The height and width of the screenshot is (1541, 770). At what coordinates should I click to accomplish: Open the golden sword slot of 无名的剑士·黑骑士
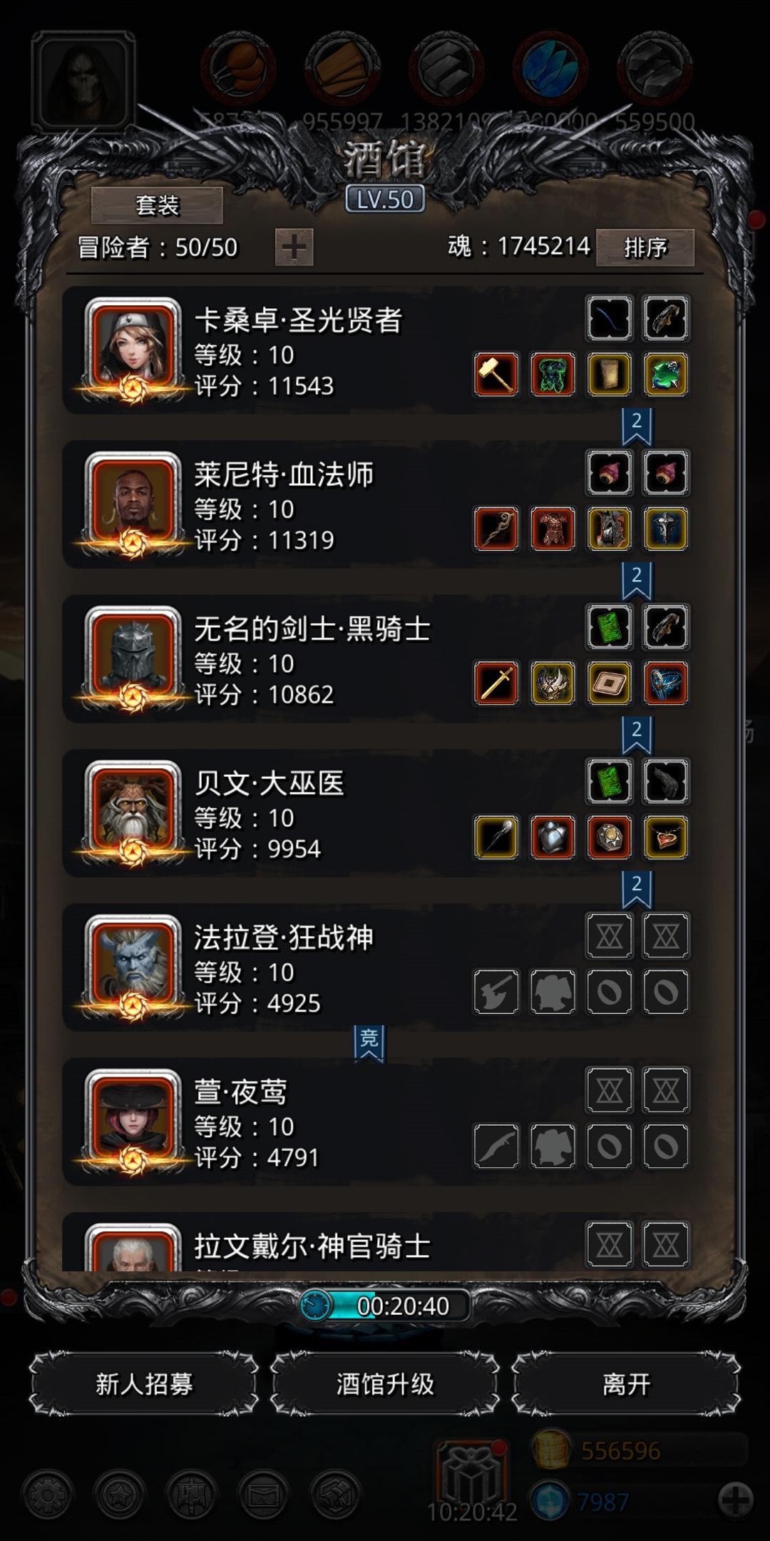tap(496, 683)
